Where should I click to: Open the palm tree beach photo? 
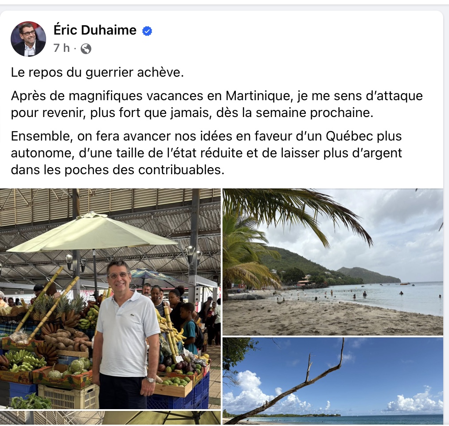(x=333, y=262)
